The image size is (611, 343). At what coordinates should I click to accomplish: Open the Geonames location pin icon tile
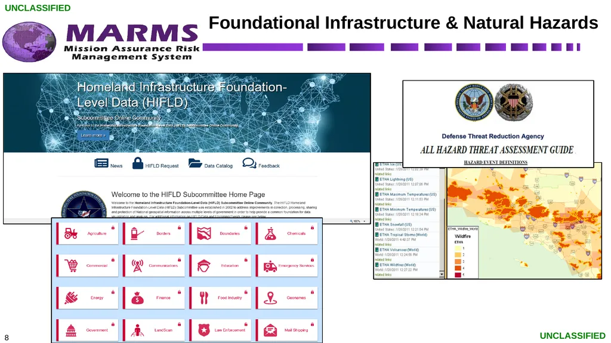click(x=286, y=298)
